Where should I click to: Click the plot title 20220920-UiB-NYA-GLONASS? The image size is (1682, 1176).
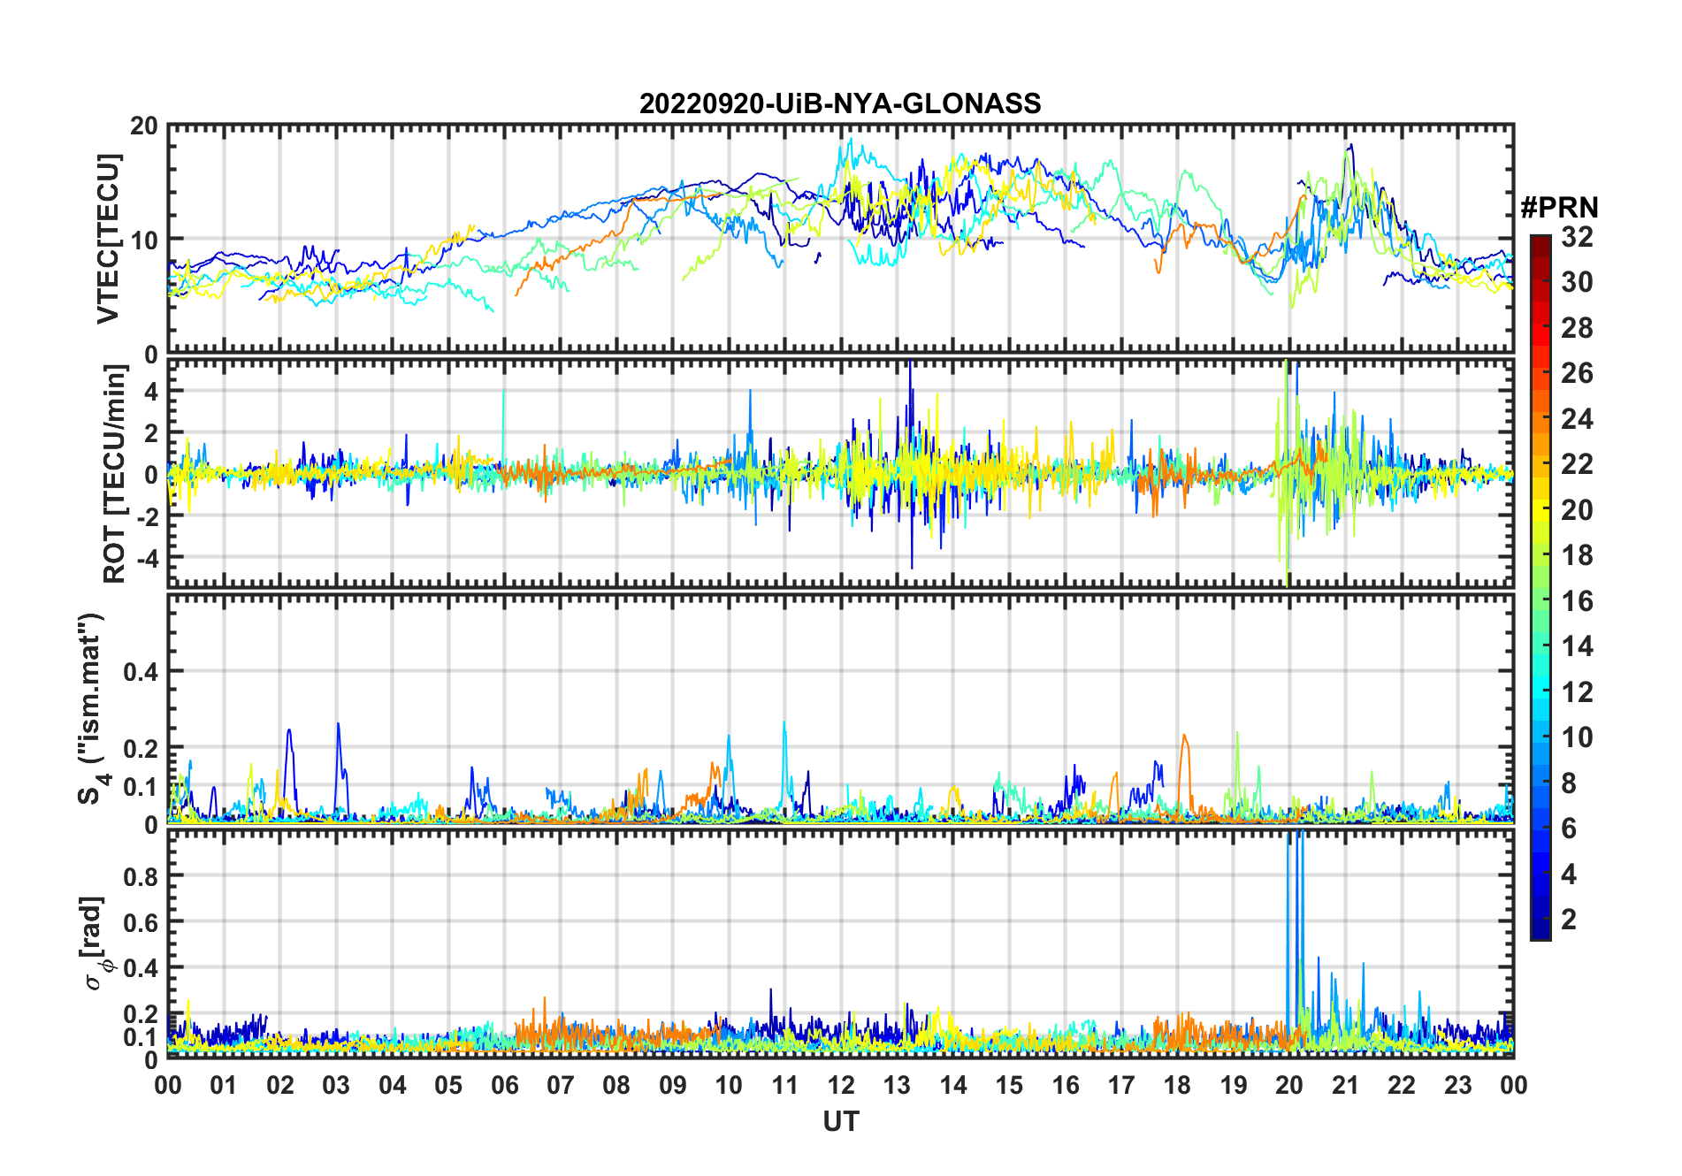[840, 103]
